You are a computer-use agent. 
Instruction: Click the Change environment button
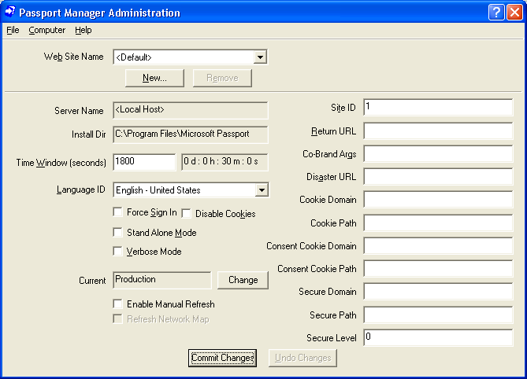pos(243,280)
